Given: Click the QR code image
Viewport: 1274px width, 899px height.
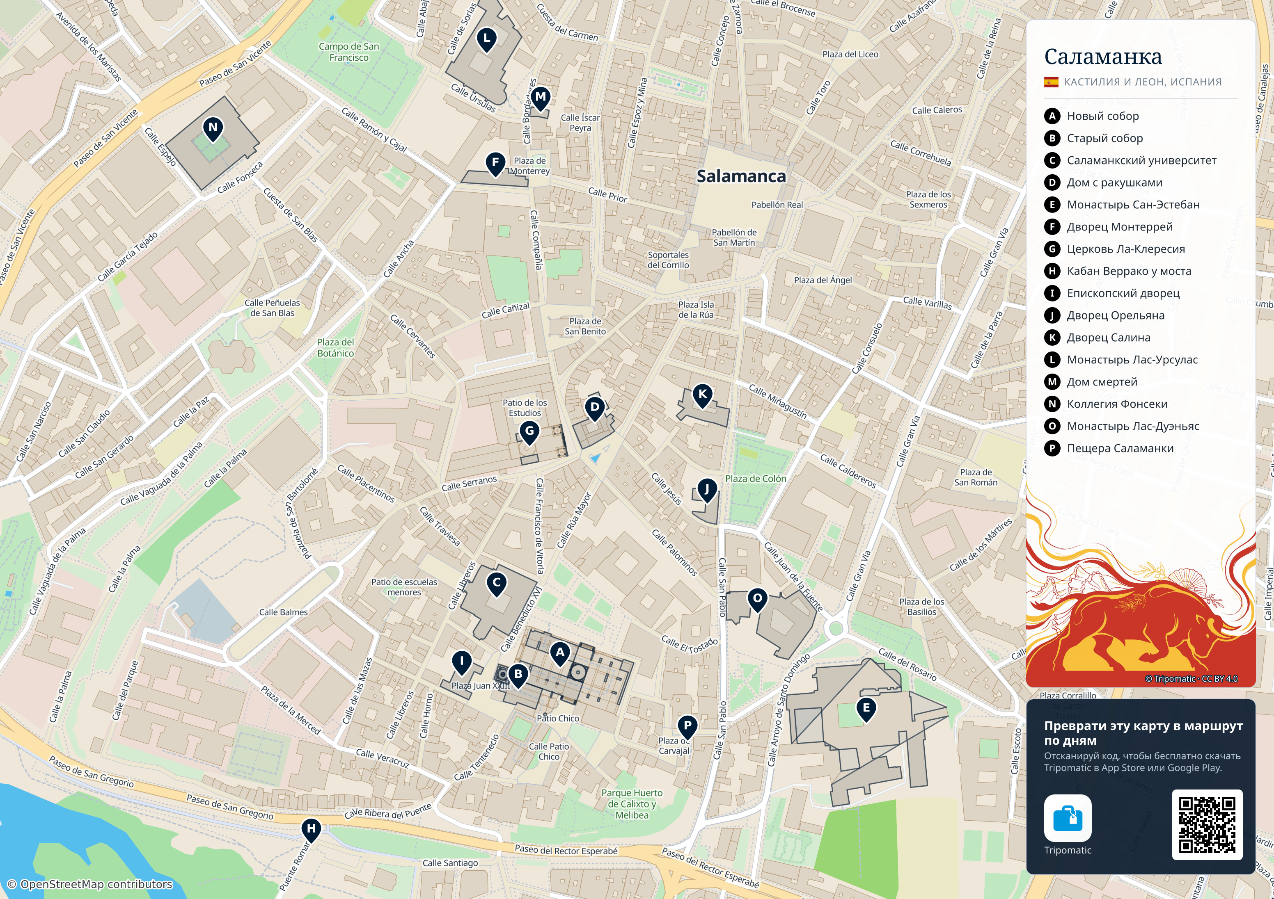Looking at the screenshot, I should point(1207,825).
